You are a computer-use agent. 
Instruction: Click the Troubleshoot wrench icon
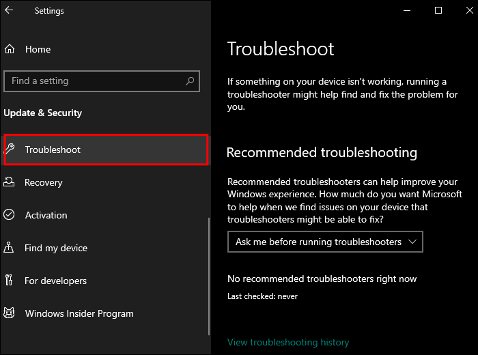pos(10,150)
